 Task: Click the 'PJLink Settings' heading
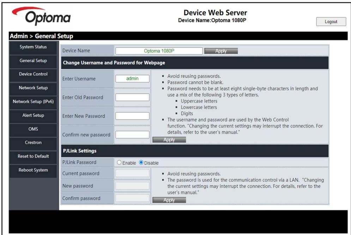point(80,151)
